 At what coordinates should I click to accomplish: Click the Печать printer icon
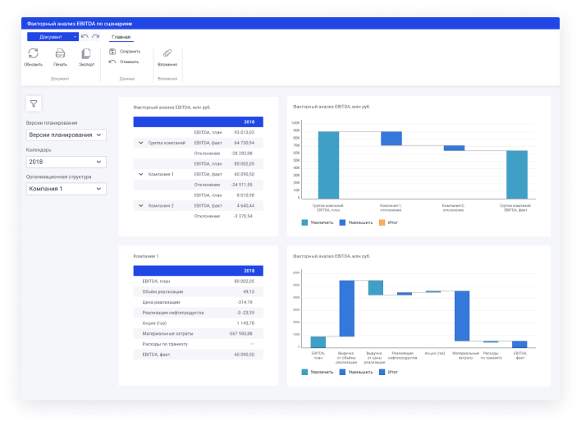60,53
